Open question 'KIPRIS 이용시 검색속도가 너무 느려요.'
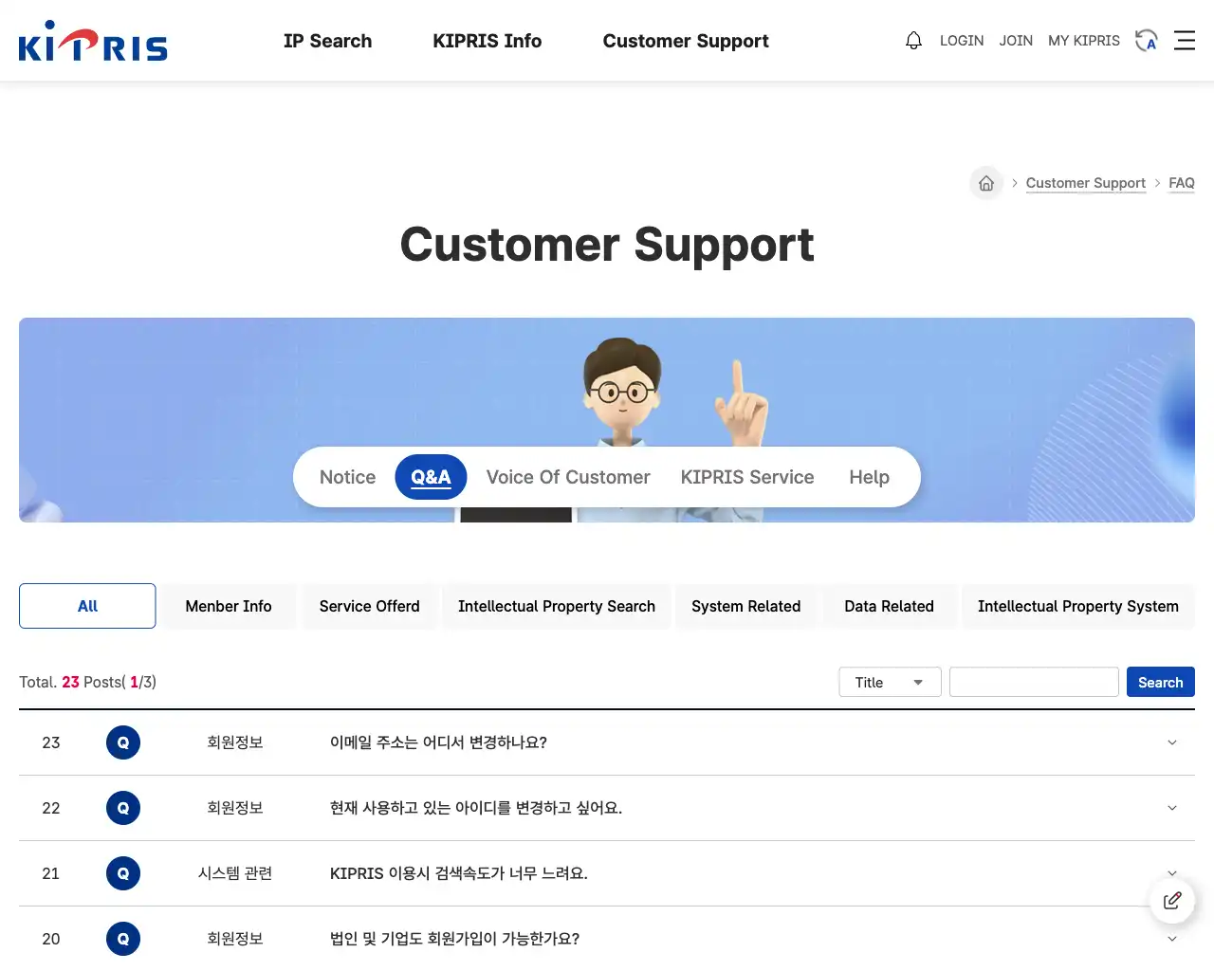The height and width of the screenshot is (971, 1214). [x=459, y=873]
